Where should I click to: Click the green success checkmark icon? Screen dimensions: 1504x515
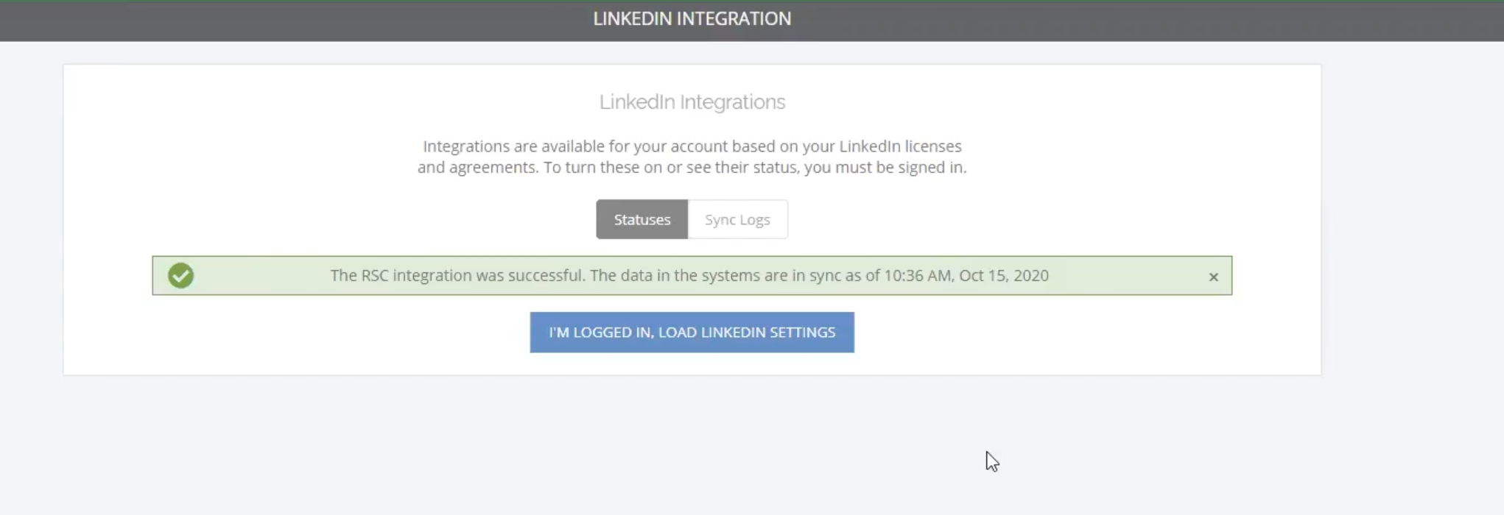coord(180,275)
